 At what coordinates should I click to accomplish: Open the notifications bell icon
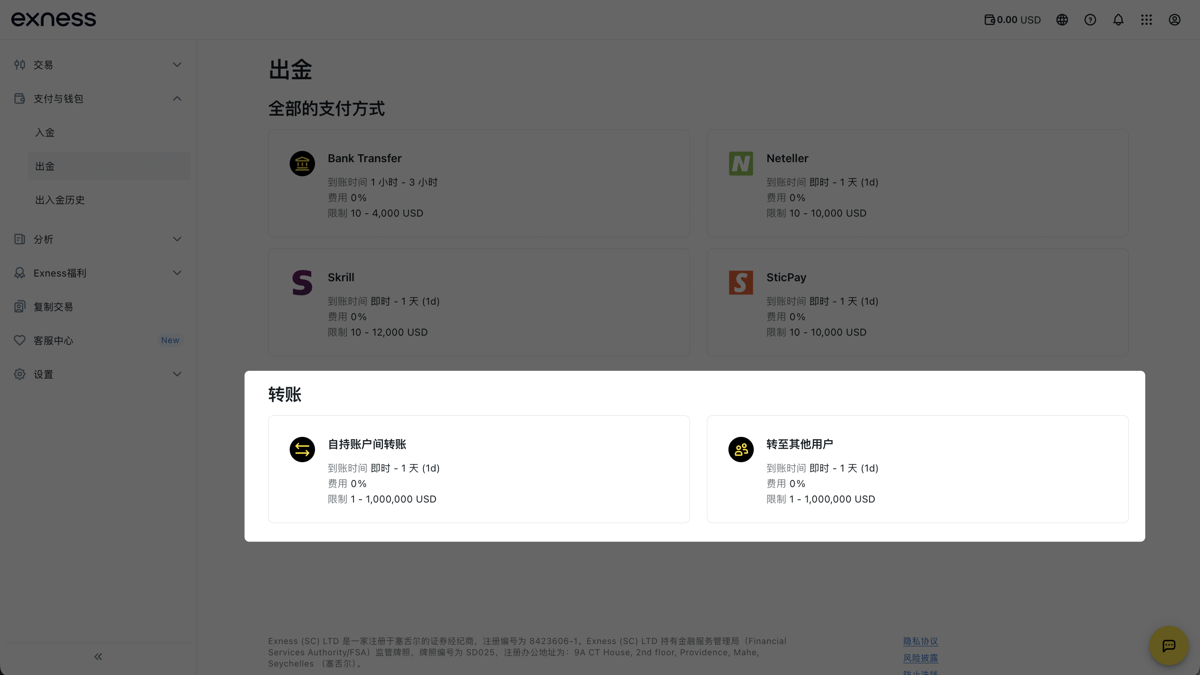pos(1118,20)
